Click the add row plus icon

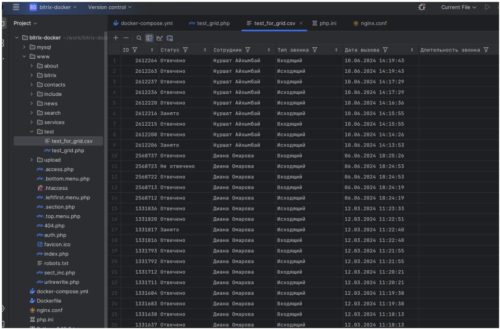point(116,38)
